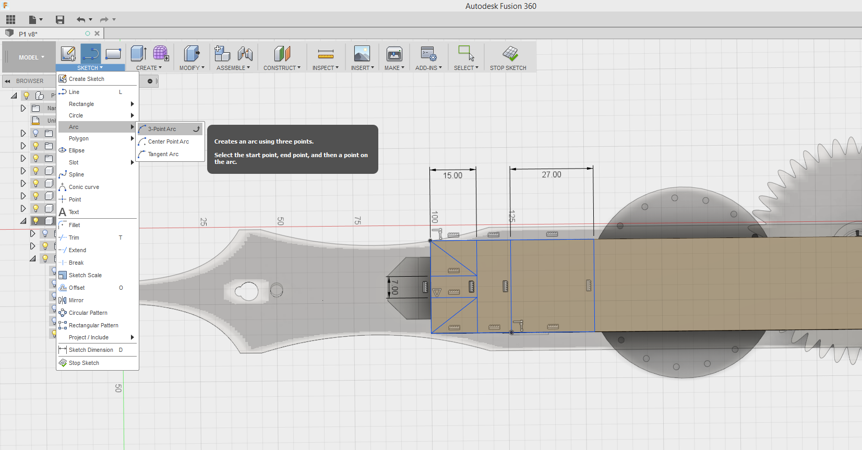Select Center Point Arc option
Screen dimensions: 862x450
170,141
